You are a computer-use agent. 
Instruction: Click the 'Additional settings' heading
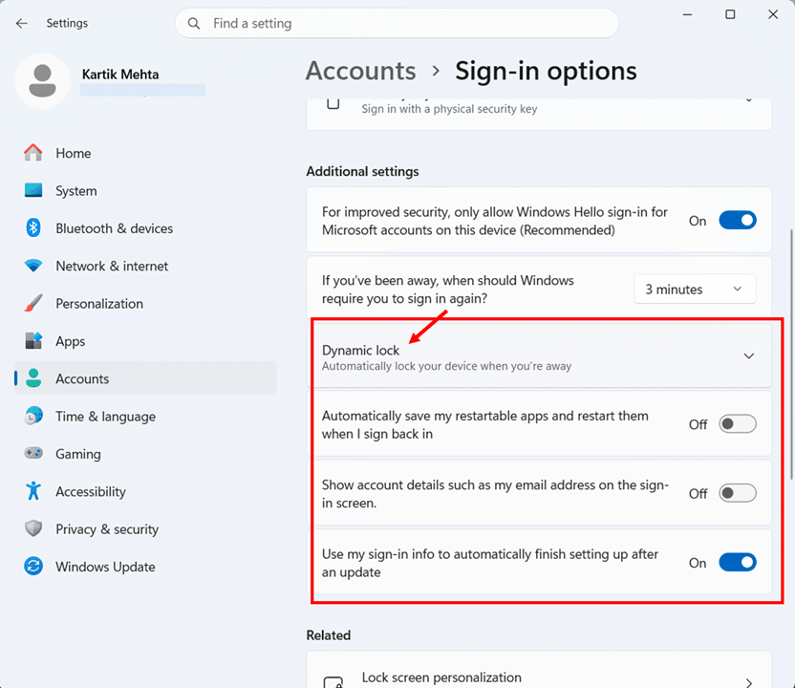click(x=362, y=171)
